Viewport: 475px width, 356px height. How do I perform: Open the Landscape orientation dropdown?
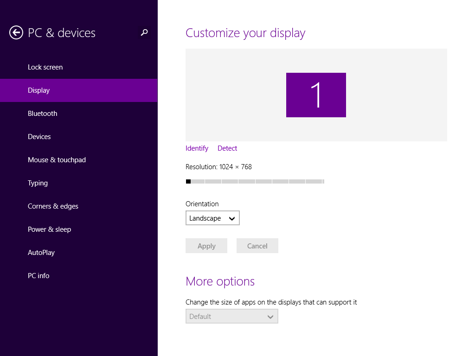point(212,218)
